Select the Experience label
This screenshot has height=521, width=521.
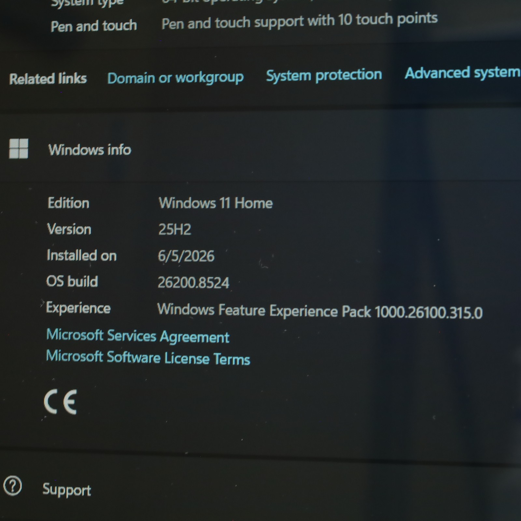(x=78, y=308)
